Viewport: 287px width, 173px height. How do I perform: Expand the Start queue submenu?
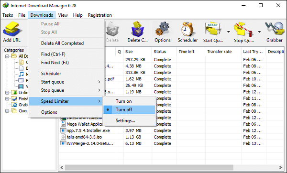tap(66, 82)
